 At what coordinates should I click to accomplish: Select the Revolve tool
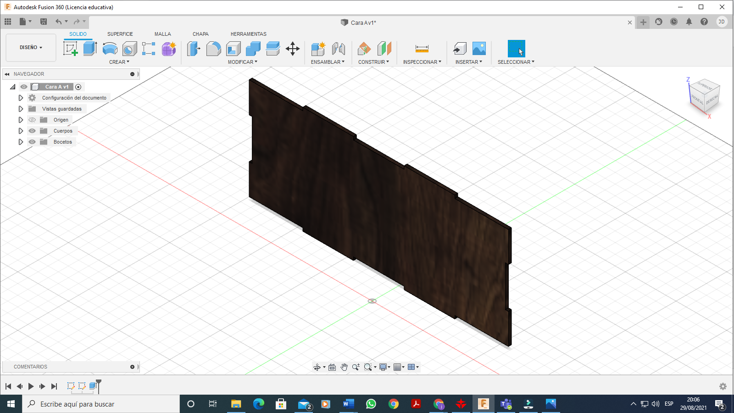coord(110,48)
